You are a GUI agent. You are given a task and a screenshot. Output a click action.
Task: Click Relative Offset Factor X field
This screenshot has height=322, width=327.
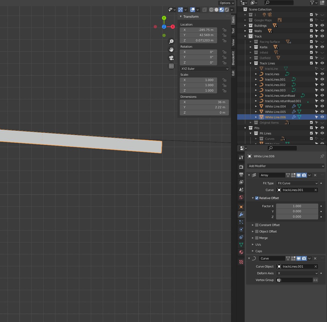click(297, 206)
